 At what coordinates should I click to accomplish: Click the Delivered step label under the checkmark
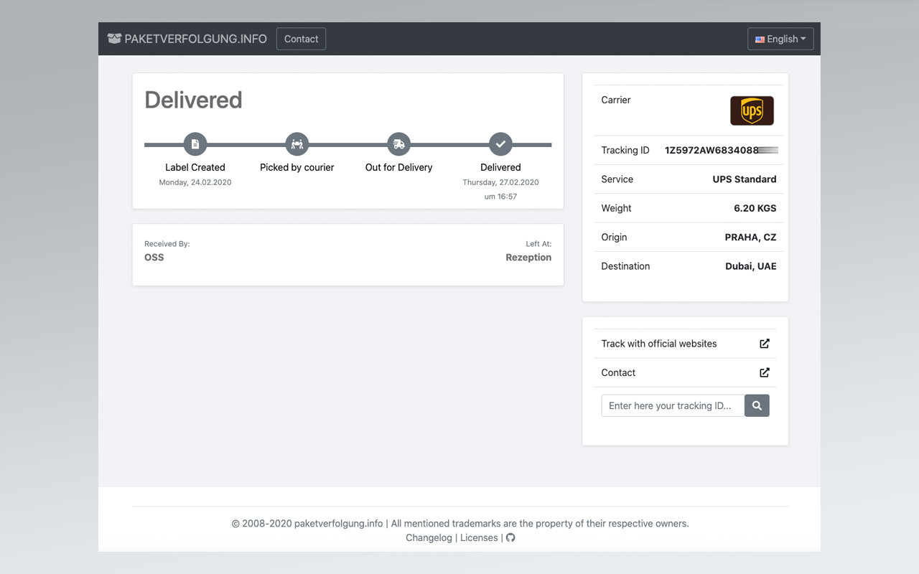[500, 167]
